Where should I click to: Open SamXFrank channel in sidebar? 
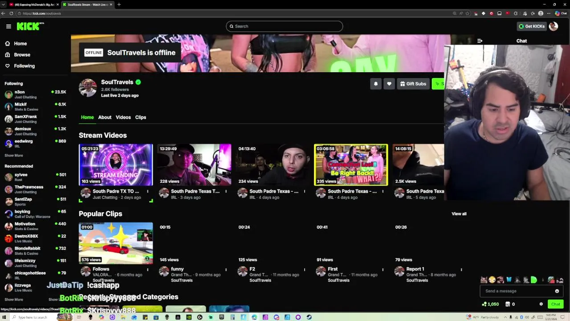click(x=35, y=119)
